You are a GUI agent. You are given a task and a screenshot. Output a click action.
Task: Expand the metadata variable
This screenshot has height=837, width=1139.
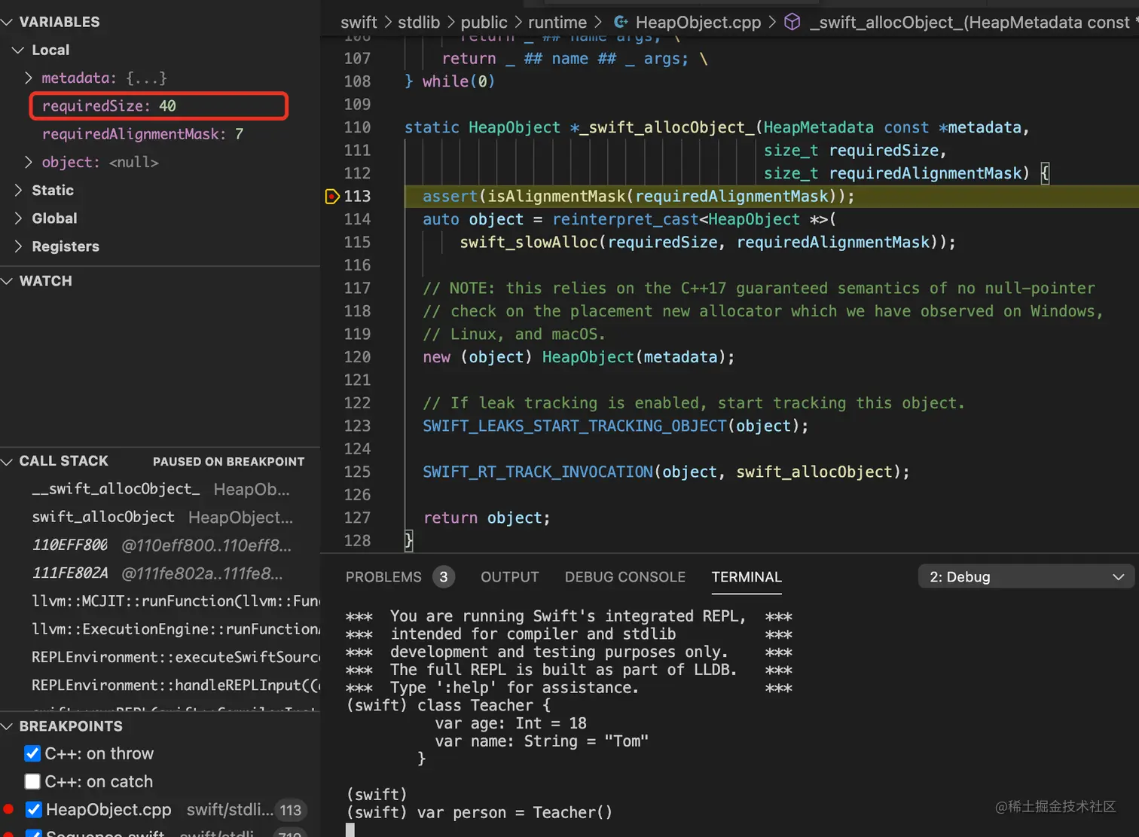click(29, 78)
